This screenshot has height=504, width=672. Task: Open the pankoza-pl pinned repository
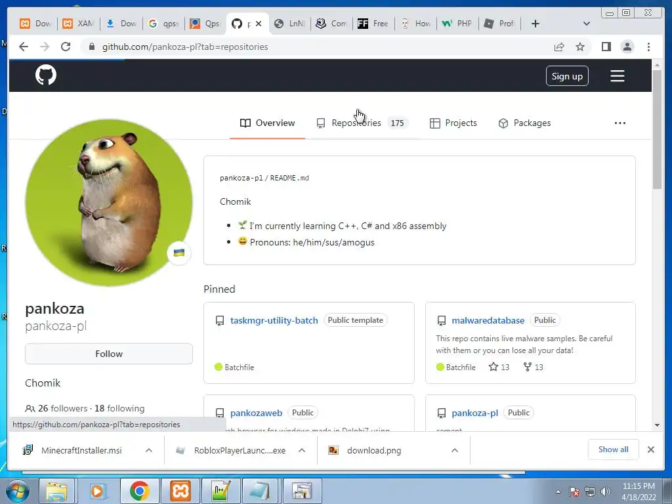pos(474,413)
